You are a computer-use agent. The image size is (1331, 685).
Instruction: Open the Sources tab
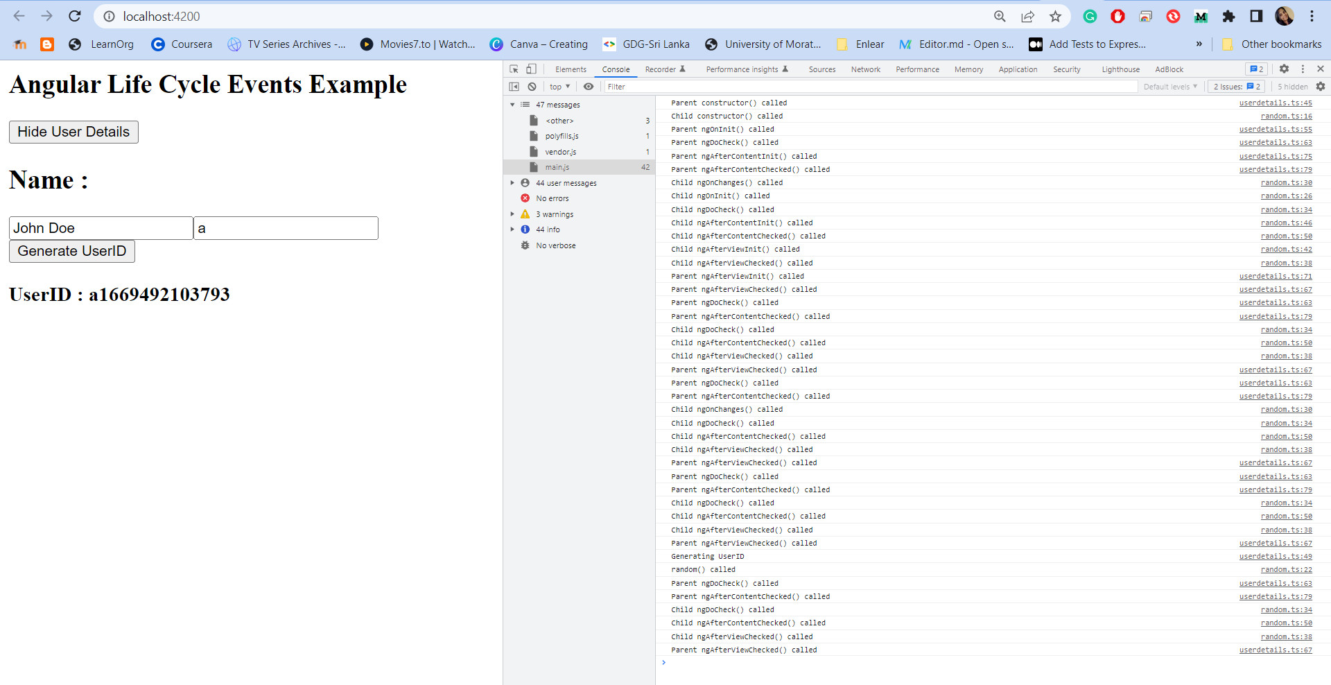822,69
